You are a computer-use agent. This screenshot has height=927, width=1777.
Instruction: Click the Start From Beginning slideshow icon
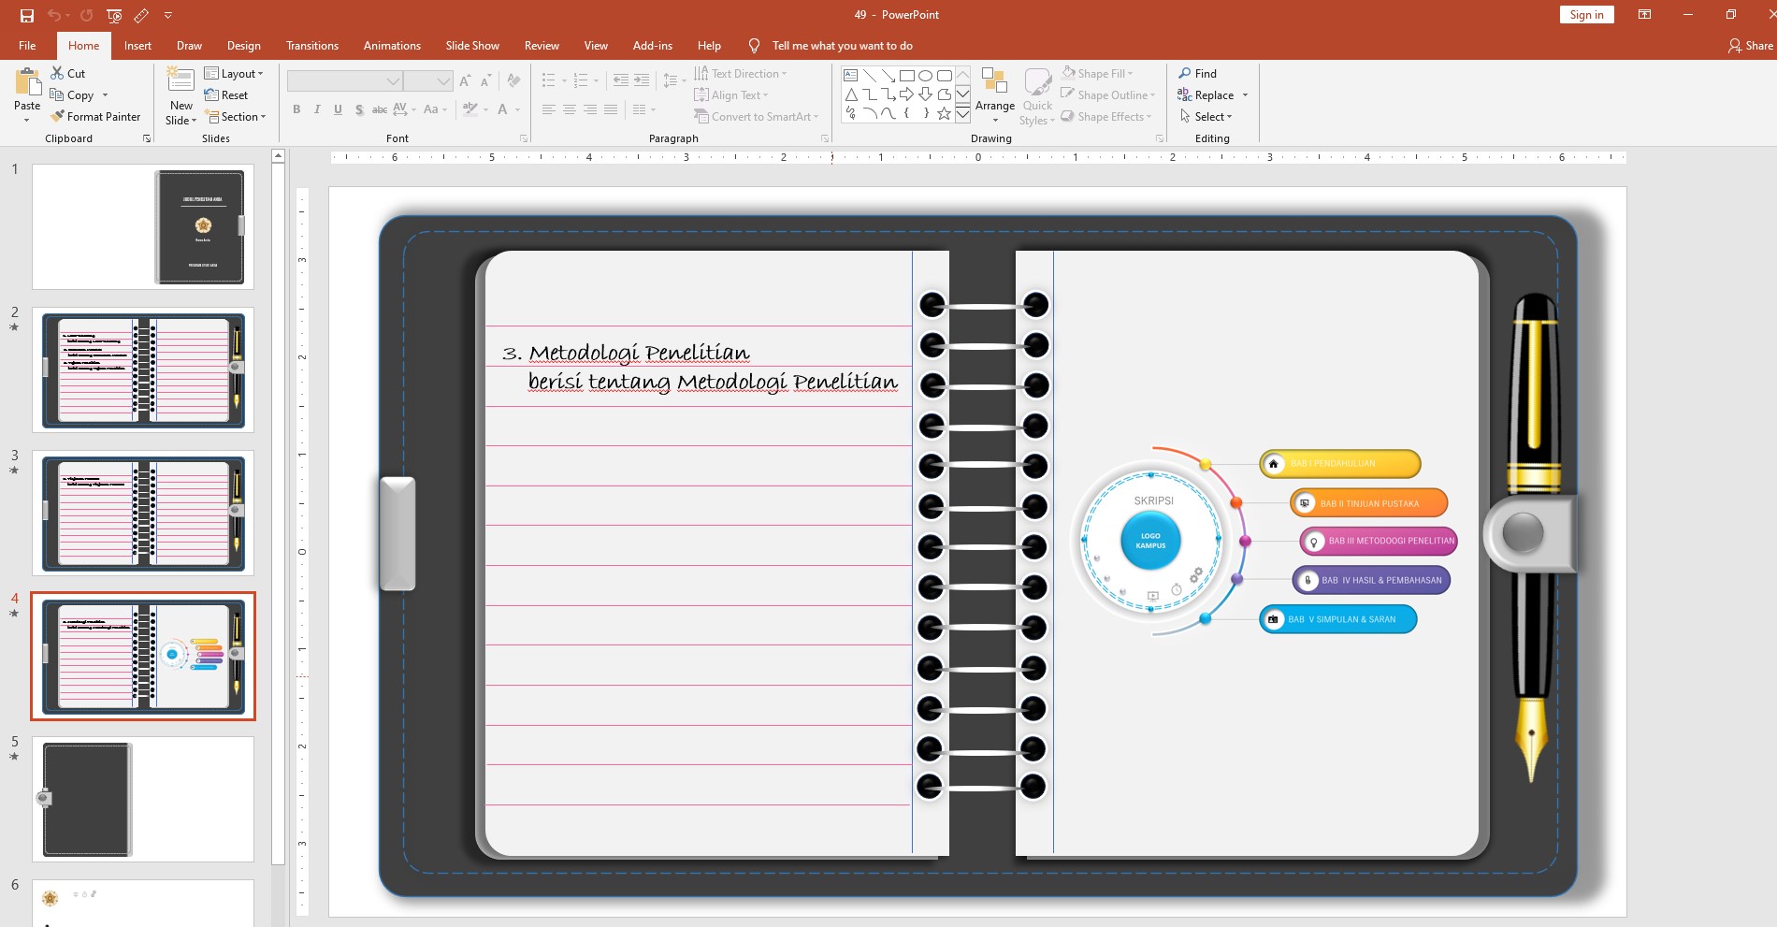click(x=114, y=15)
